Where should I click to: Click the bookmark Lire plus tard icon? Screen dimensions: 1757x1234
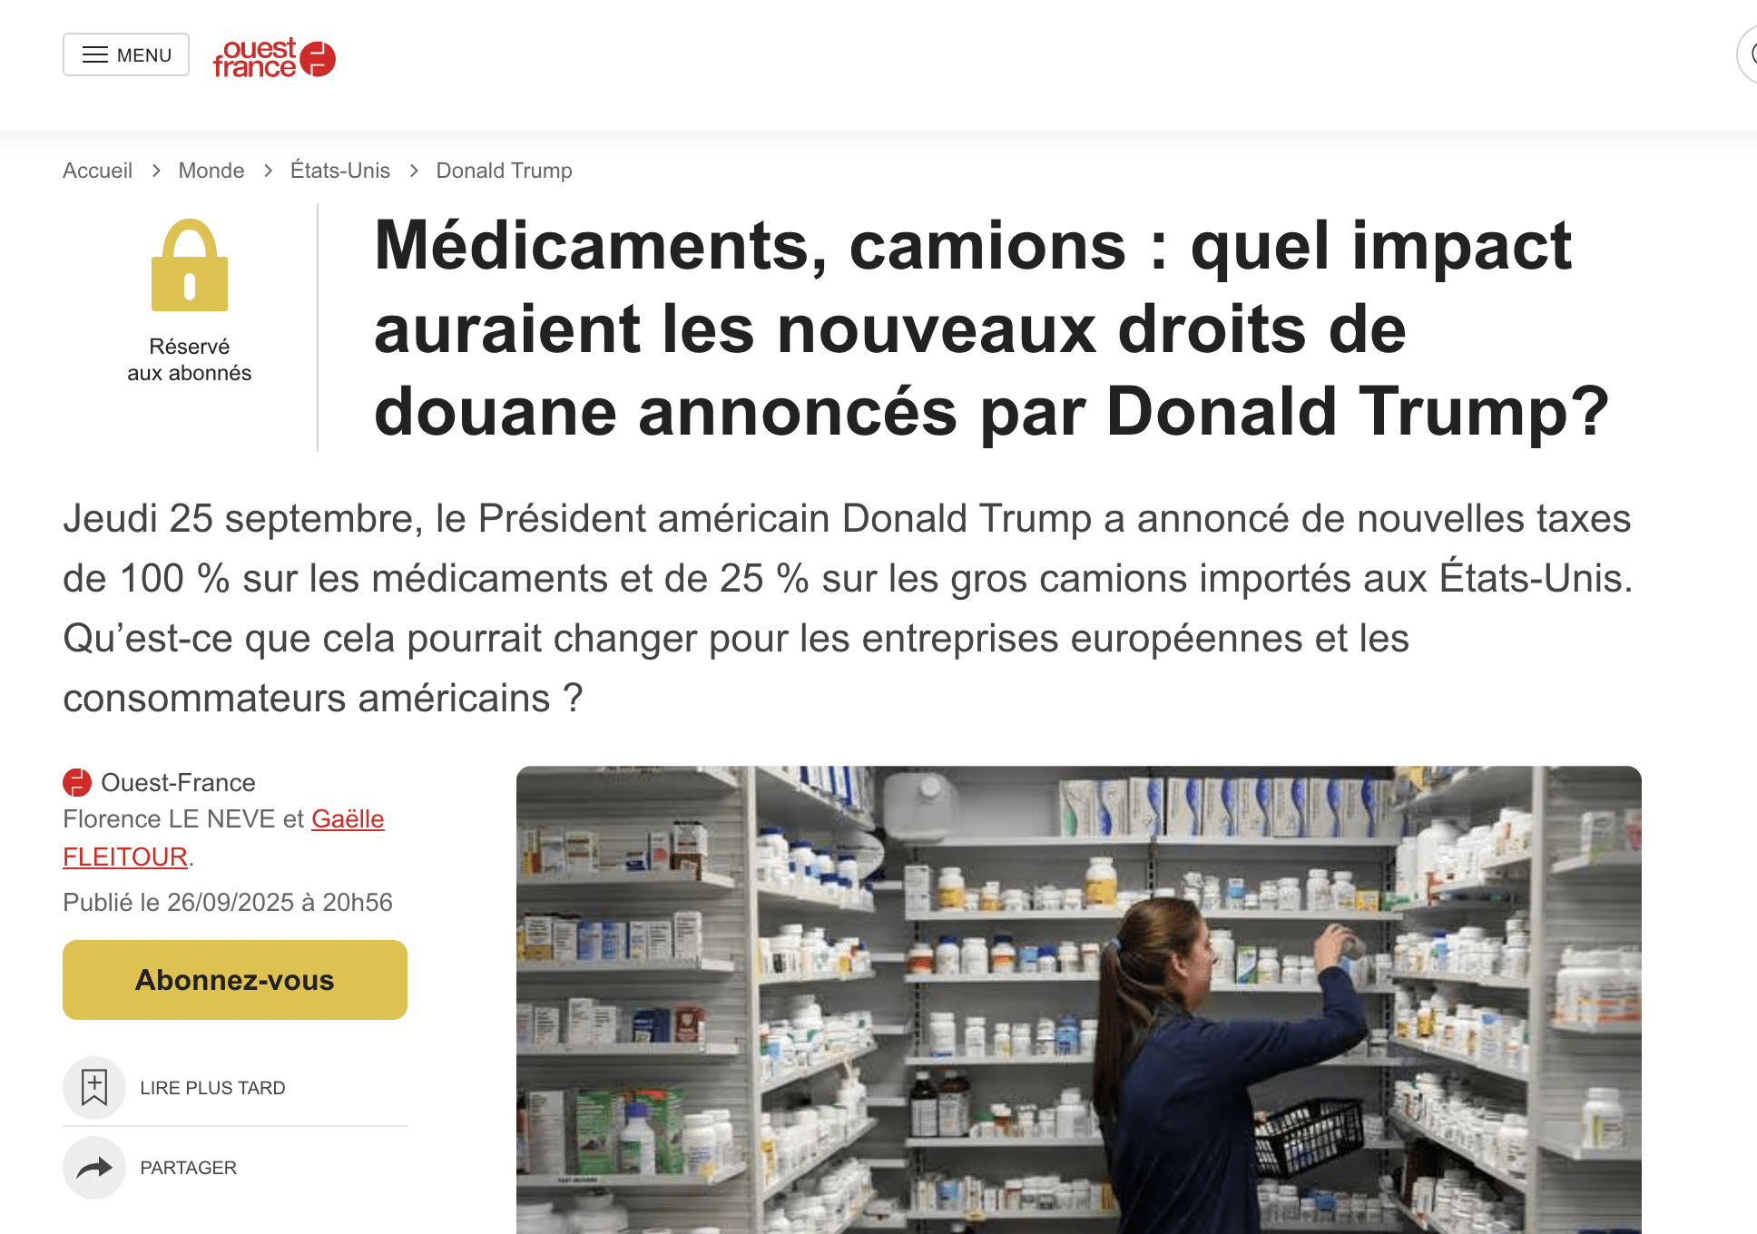(94, 1087)
